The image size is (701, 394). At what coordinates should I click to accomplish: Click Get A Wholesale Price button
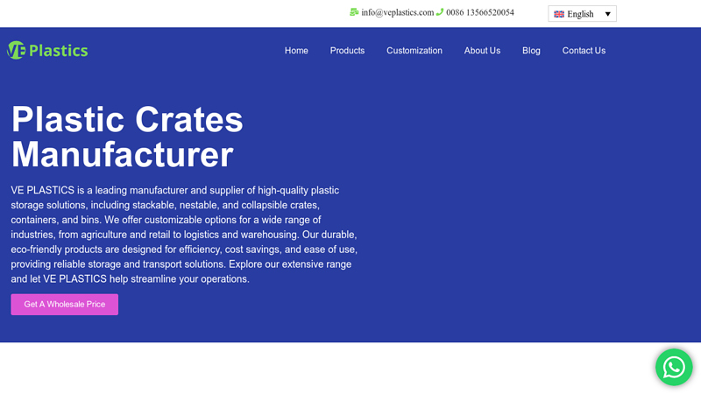point(64,304)
